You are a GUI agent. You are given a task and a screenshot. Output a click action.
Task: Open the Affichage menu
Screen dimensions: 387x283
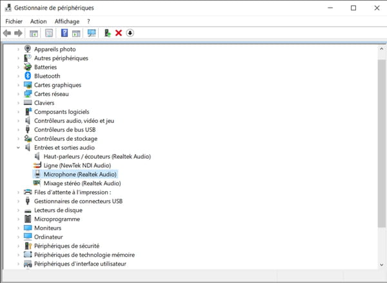click(67, 21)
